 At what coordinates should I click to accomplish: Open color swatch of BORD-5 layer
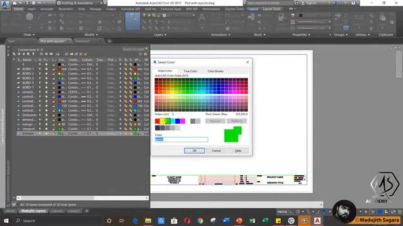(x=59, y=83)
